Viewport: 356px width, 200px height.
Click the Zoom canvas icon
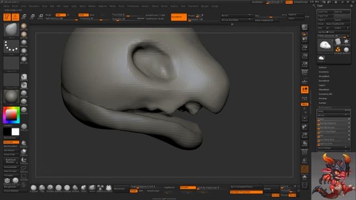304,47
